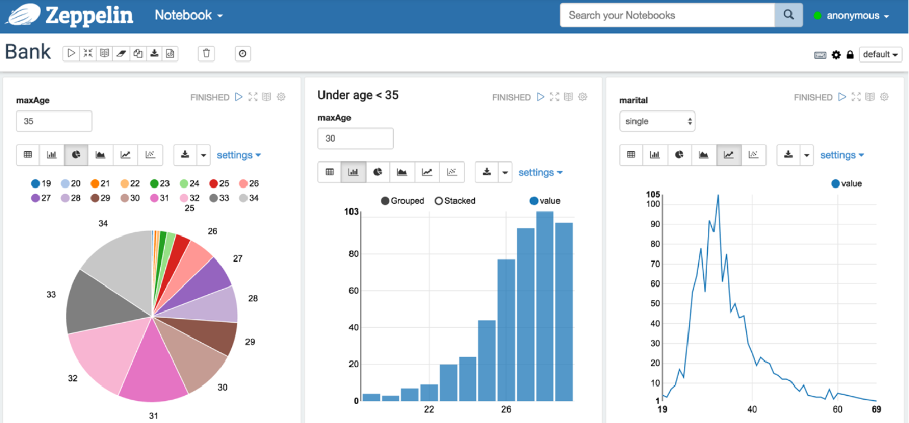Open download options caret in first paragraph

[203, 155]
